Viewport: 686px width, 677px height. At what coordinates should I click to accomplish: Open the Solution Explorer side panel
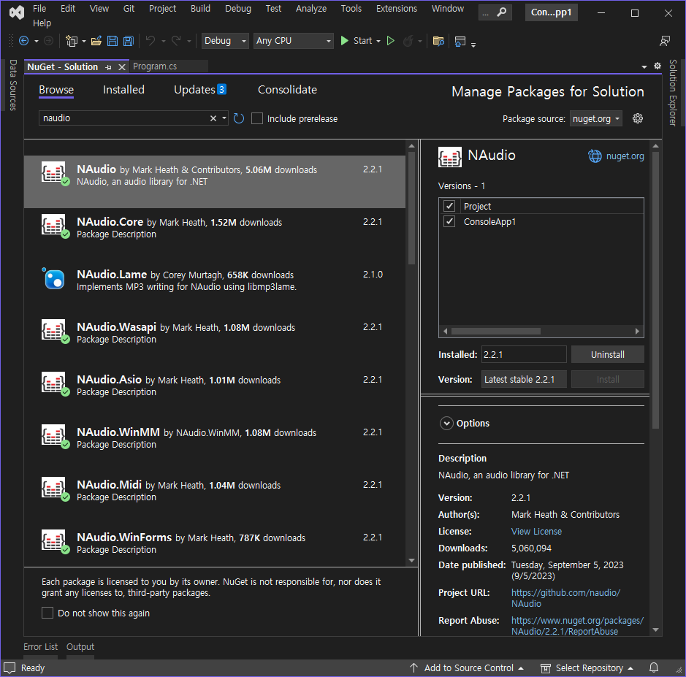(x=673, y=93)
